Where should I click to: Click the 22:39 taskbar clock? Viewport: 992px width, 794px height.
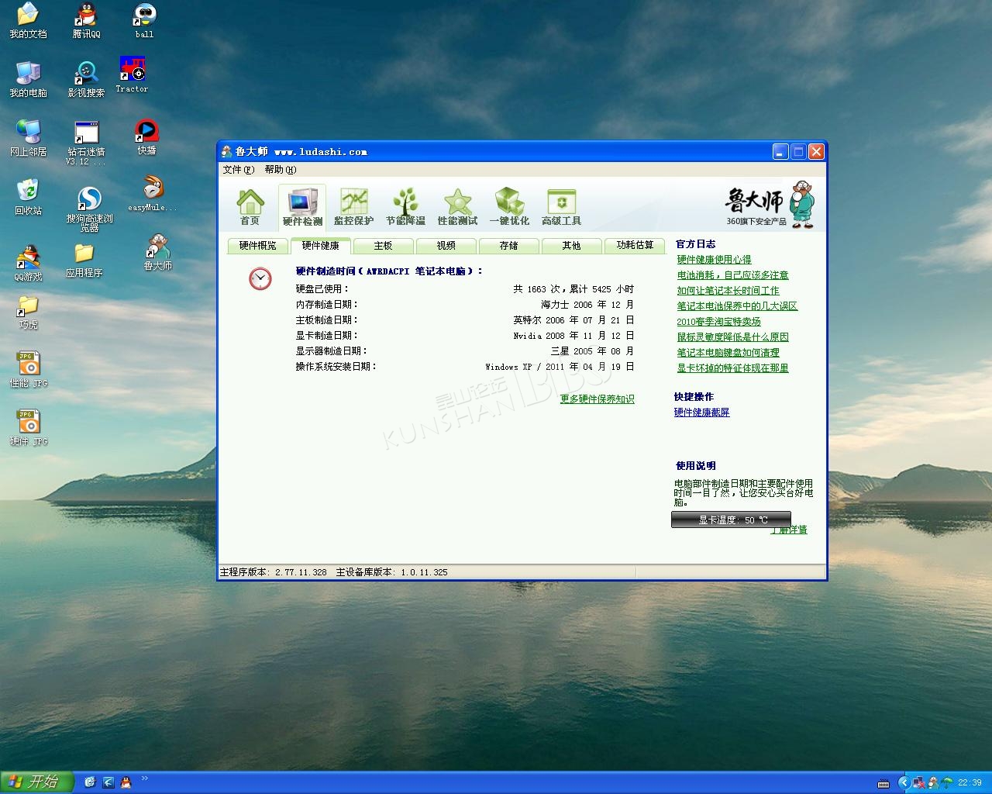[970, 783]
